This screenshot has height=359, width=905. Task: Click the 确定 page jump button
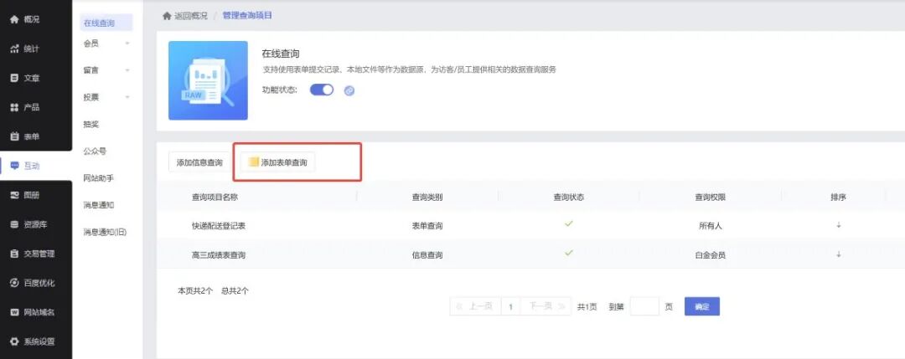coord(702,306)
